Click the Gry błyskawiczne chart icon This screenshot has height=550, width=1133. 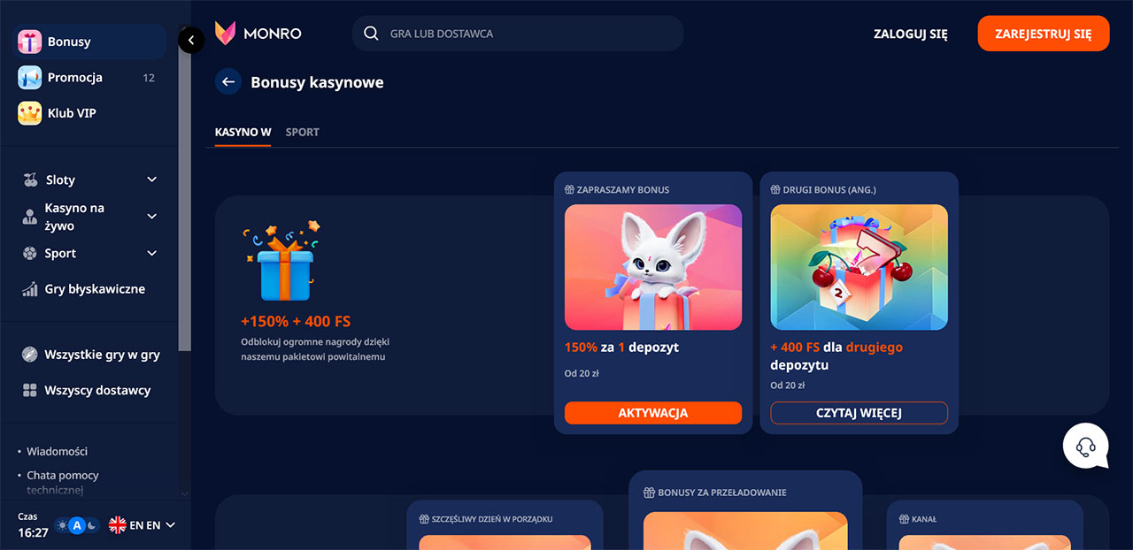pyautogui.click(x=29, y=289)
